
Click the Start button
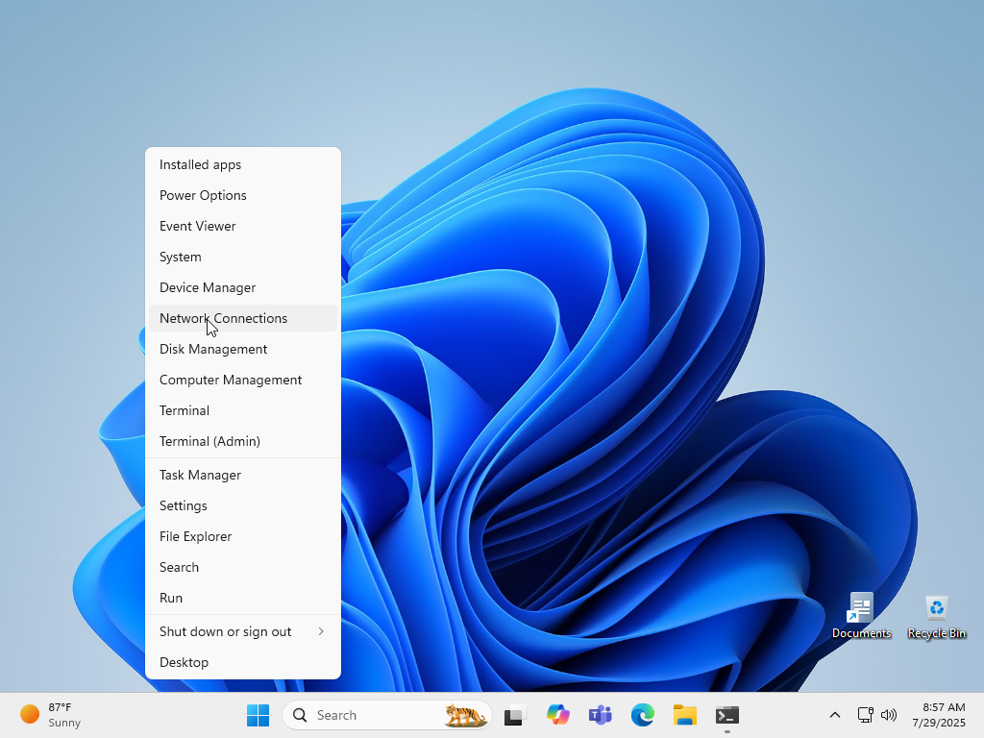(258, 715)
